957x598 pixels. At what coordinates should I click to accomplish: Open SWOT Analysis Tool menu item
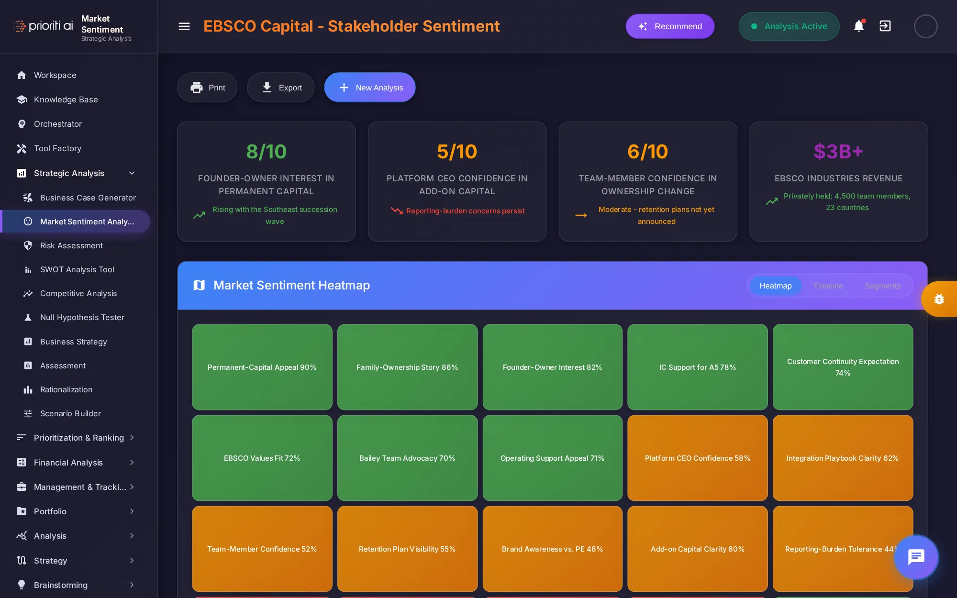pos(77,269)
